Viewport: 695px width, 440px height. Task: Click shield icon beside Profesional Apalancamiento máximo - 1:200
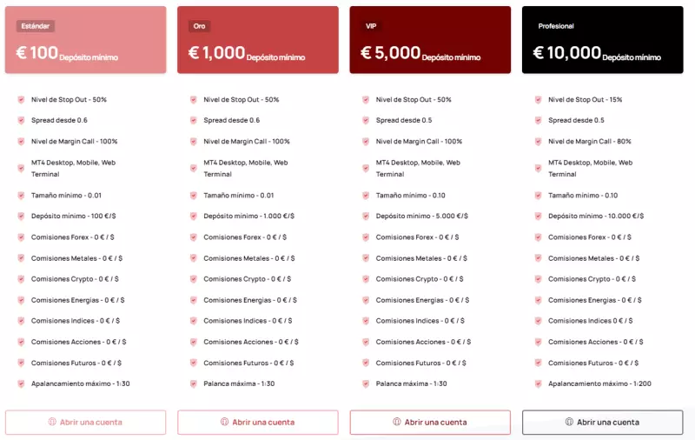point(538,383)
